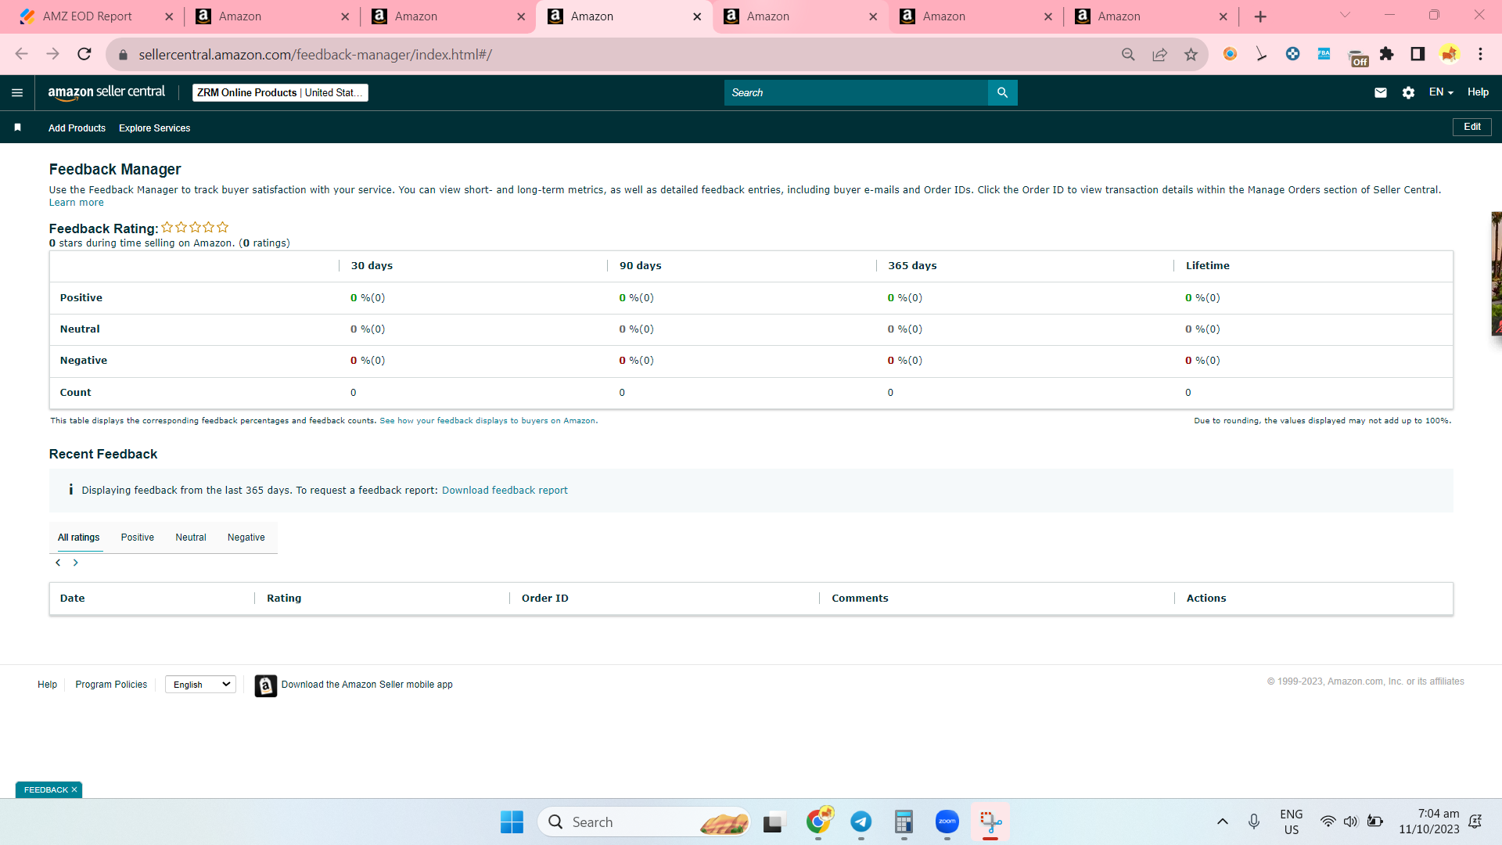Select the Neutral feedback tab

coord(191,538)
